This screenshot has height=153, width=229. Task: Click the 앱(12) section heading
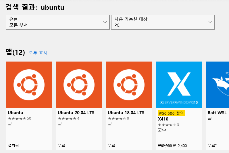point(15,52)
